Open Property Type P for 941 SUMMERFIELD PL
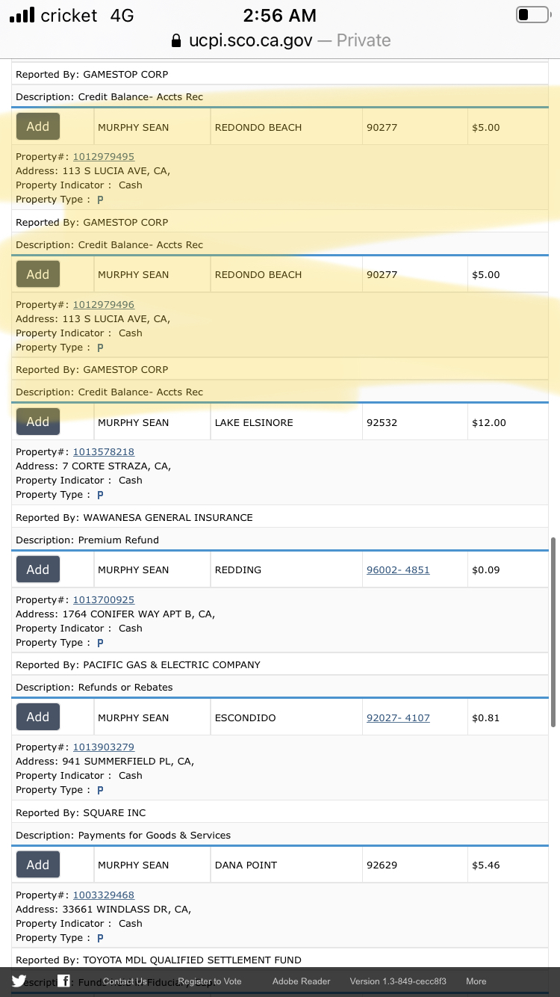The height and width of the screenshot is (997, 560). coord(100,790)
